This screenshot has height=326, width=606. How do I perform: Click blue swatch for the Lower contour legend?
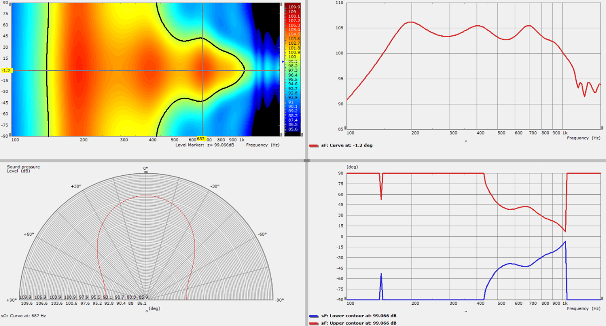coord(314,316)
